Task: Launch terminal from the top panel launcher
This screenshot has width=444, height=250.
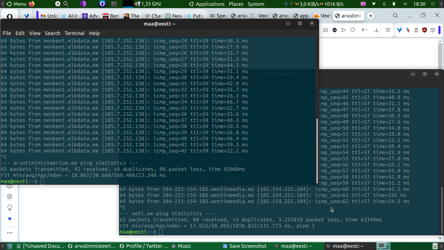Action: tap(114, 4)
